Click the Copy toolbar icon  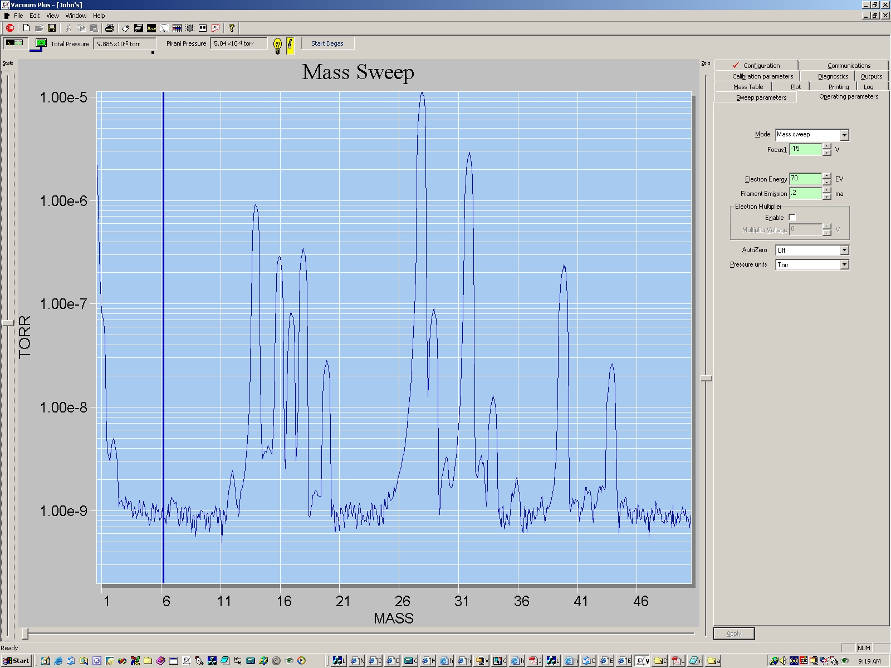(81, 28)
